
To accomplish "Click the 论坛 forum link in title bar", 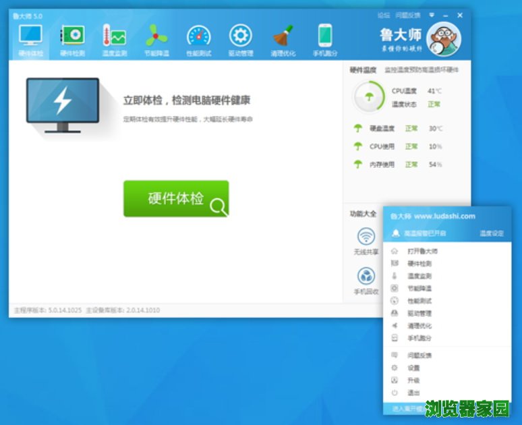I will click(384, 15).
